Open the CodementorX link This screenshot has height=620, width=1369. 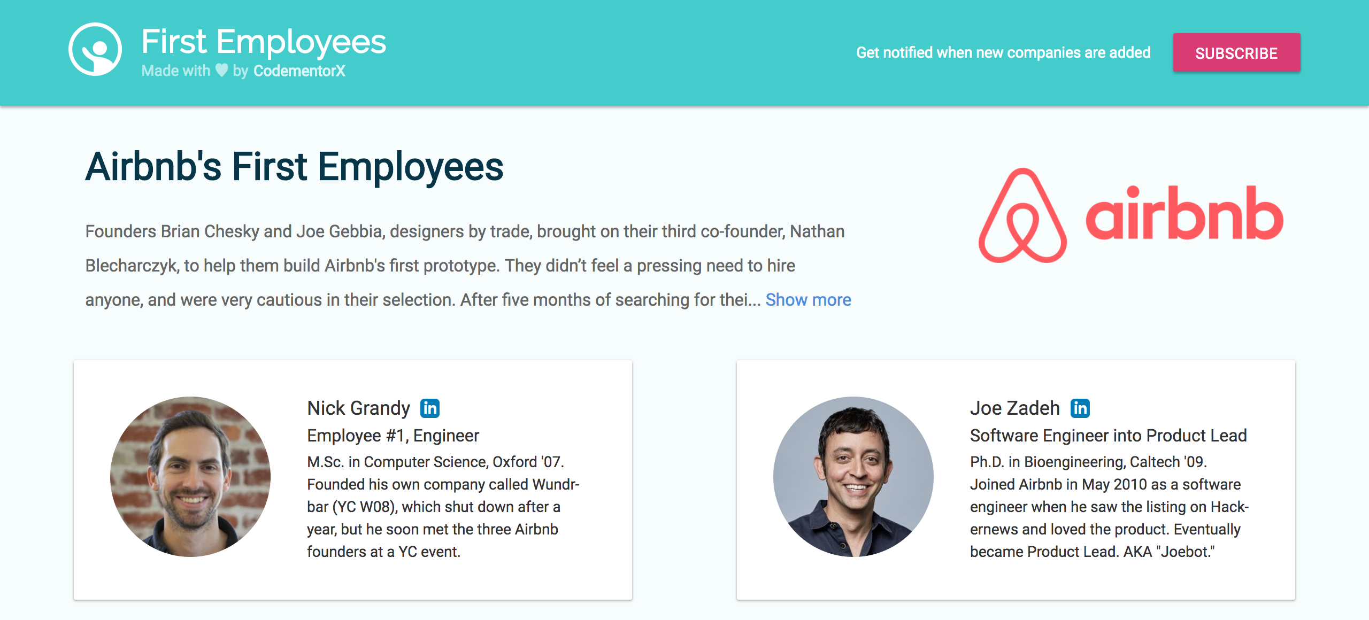(x=299, y=70)
